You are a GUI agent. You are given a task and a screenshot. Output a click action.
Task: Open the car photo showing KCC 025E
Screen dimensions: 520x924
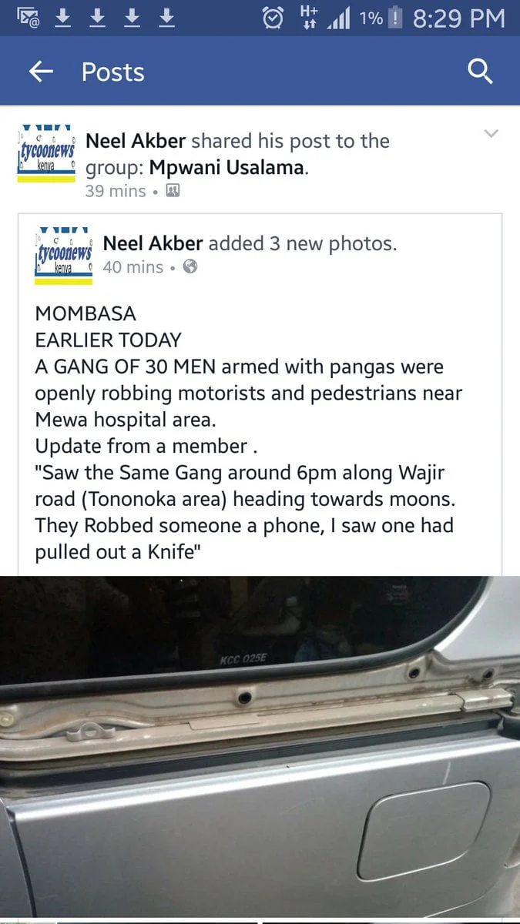tap(260, 747)
